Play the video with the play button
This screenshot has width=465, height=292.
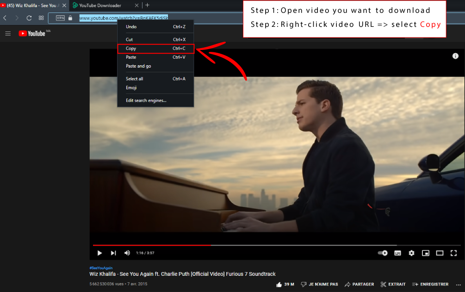pyautogui.click(x=99, y=253)
